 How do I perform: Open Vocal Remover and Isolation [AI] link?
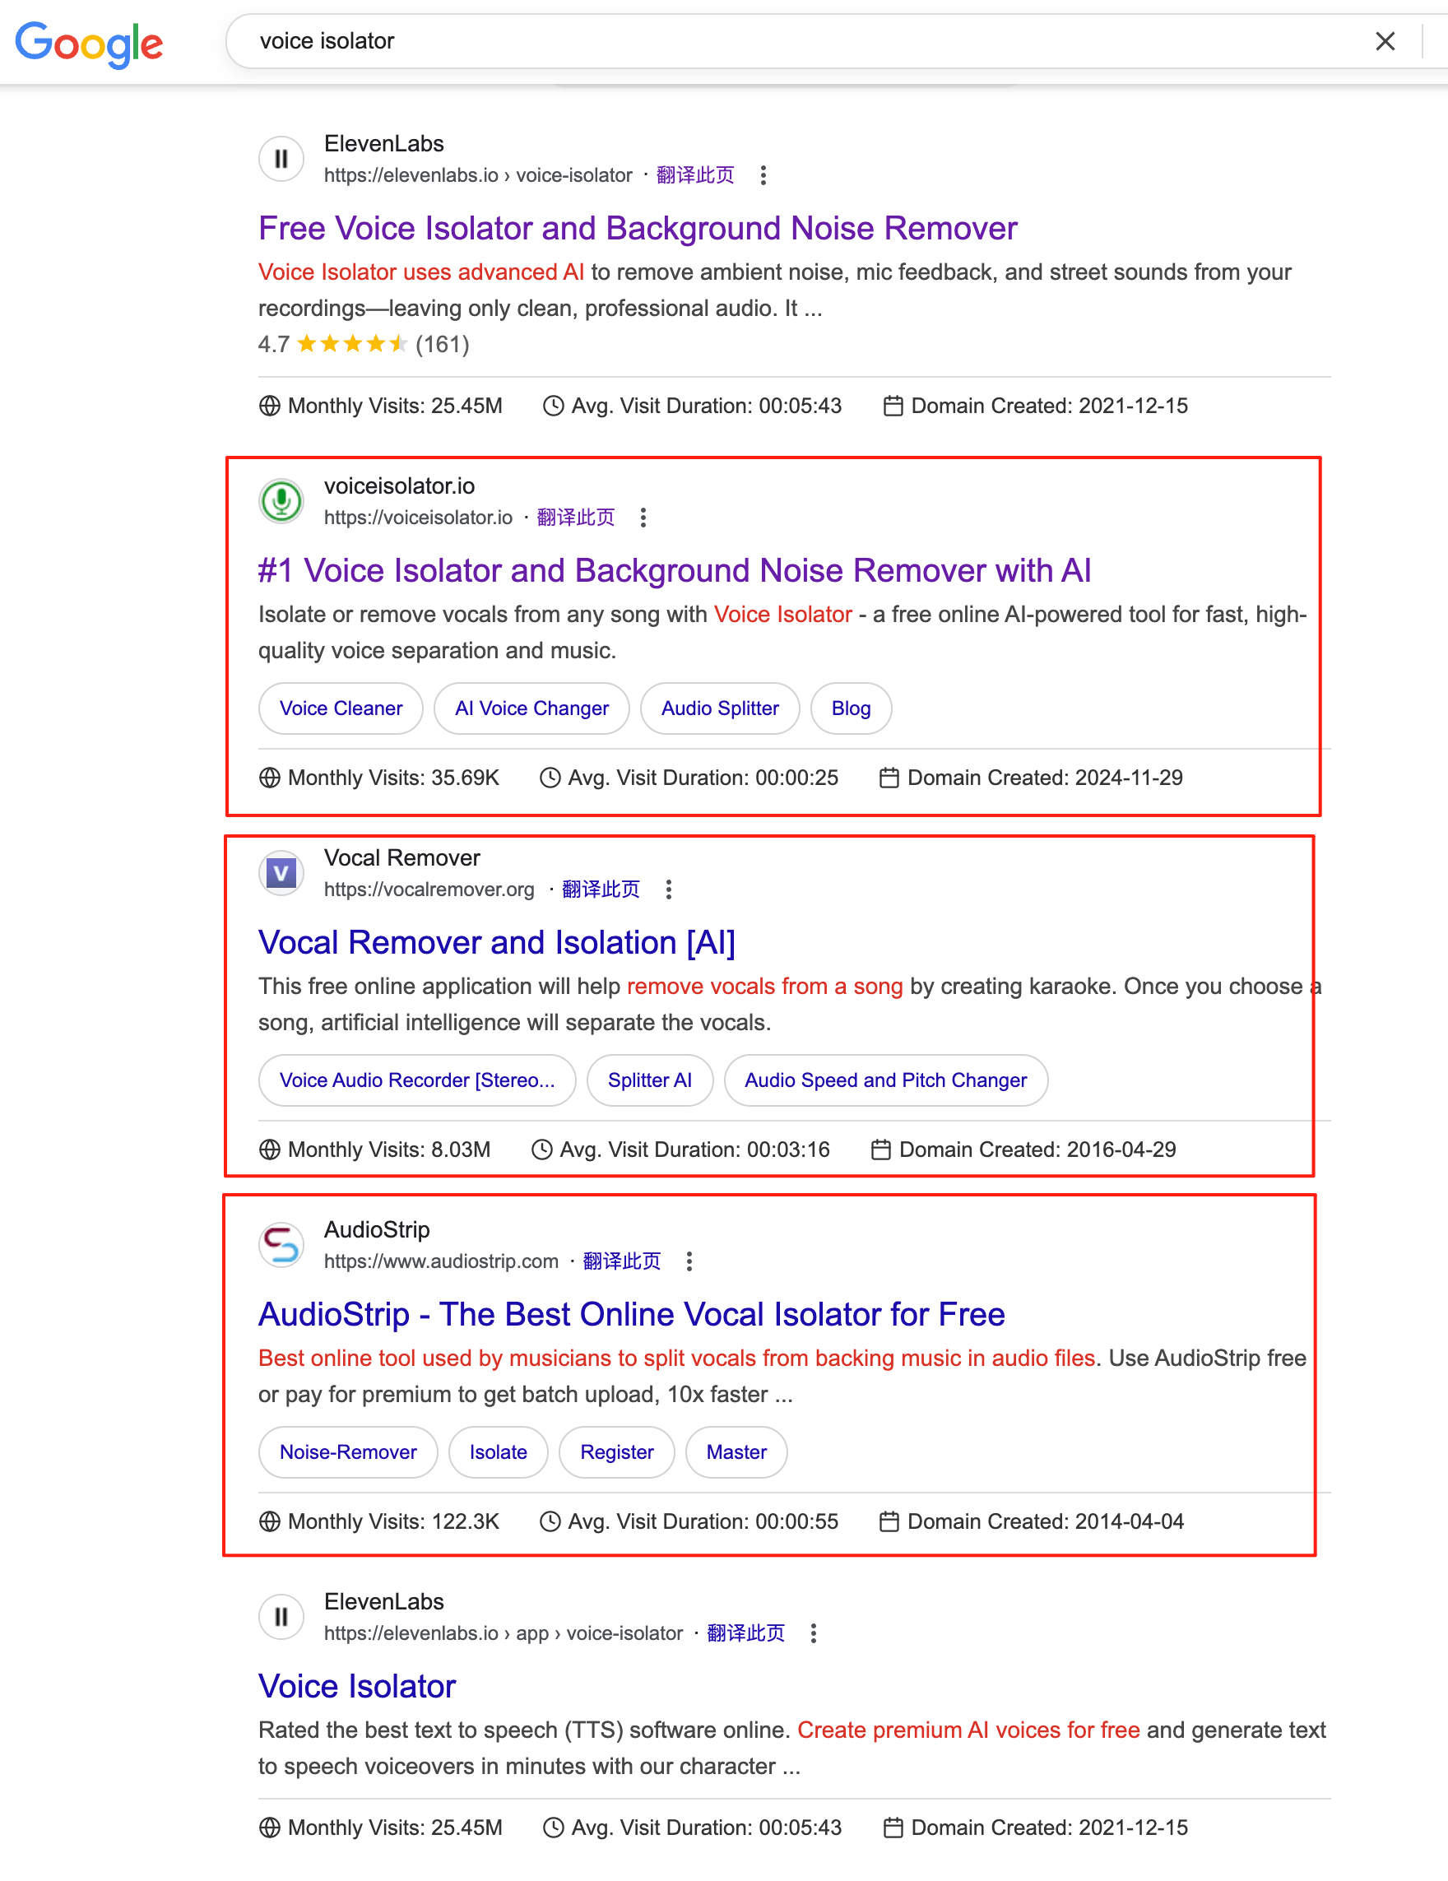click(x=496, y=943)
